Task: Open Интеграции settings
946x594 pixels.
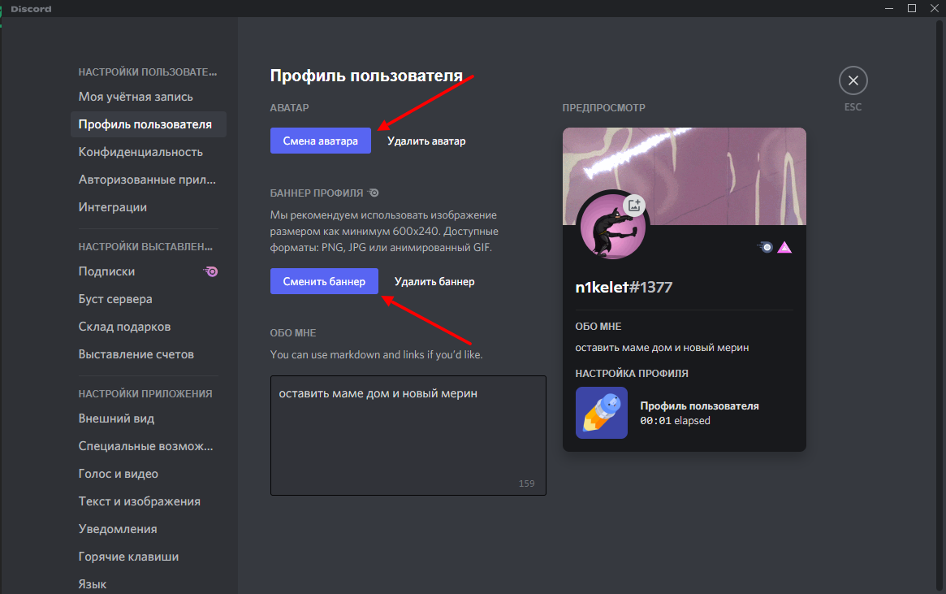Action: [x=149, y=207]
